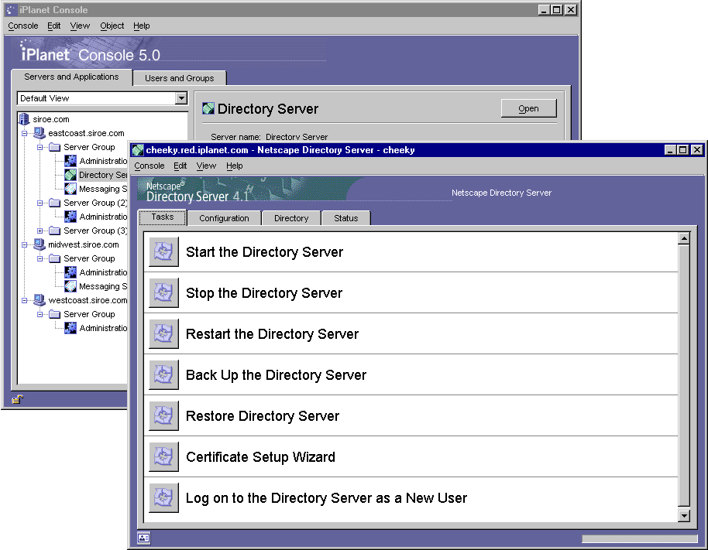The image size is (708, 550).
Task: Click the task list scroll up arrow
Action: (x=684, y=238)
